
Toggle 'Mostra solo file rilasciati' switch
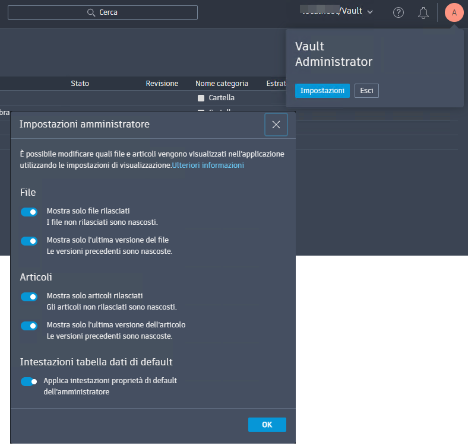click(29, 212)
